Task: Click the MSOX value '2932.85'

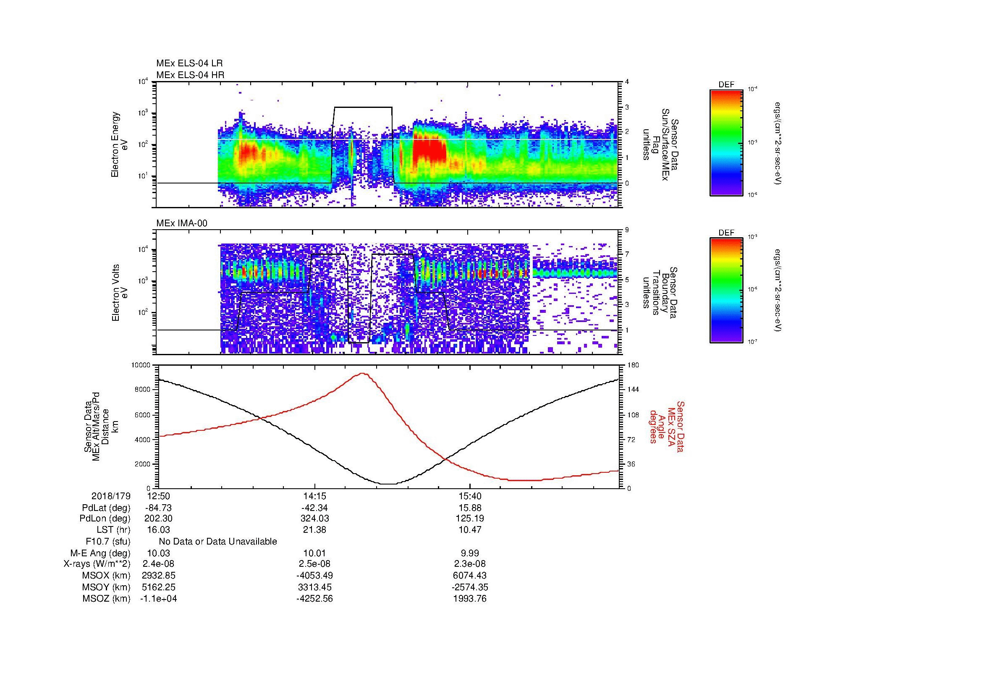Action: point(159,576)
